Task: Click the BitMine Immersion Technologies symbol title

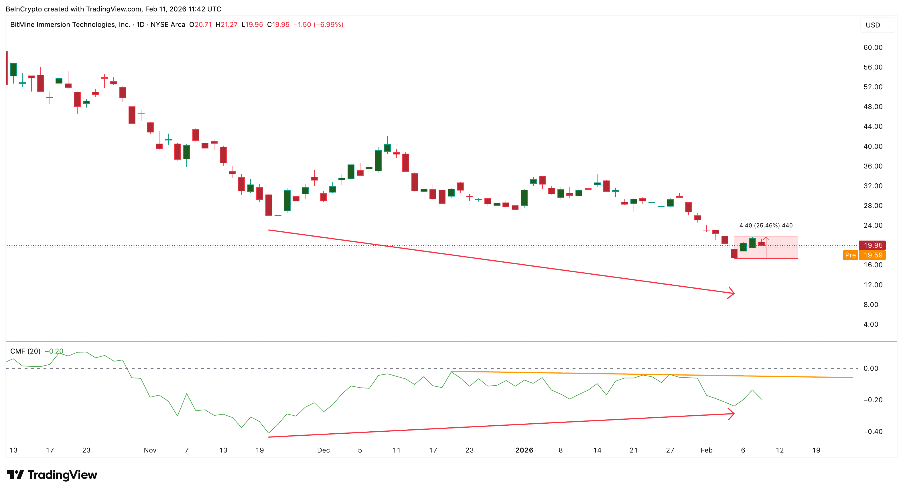Action: click(70, 25)
